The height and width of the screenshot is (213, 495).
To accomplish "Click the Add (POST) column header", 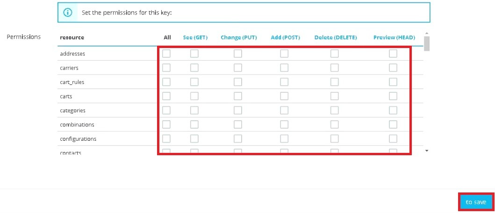I will click(x=286, y=37).
